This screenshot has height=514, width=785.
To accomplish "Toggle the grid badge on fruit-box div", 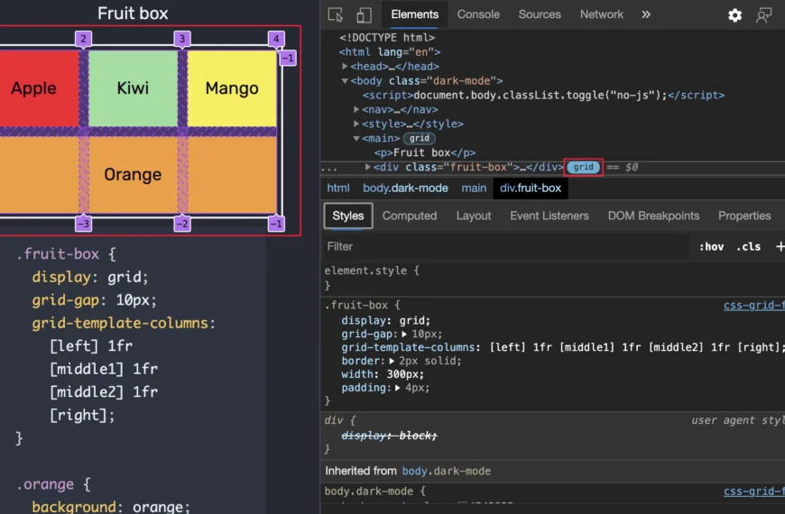I will point(583,167).
